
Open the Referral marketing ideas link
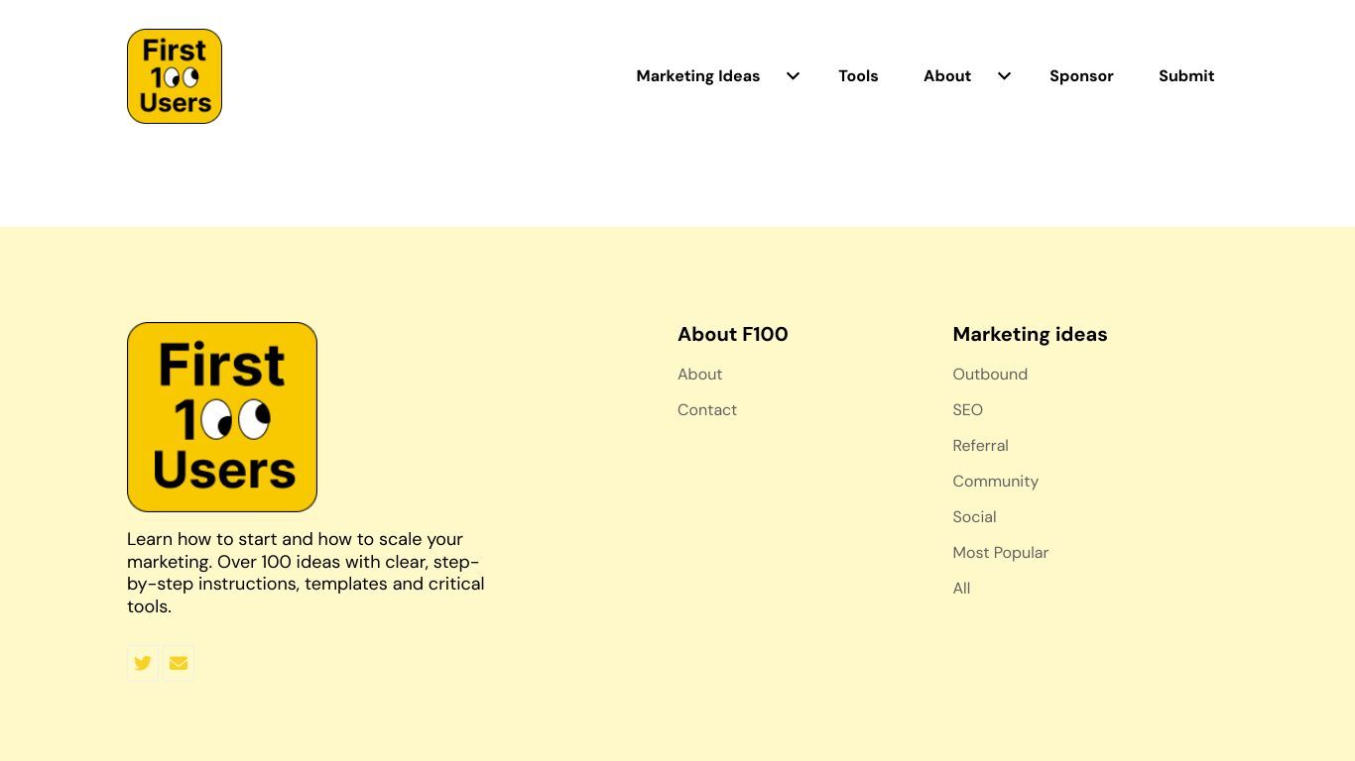click(980, 446)
